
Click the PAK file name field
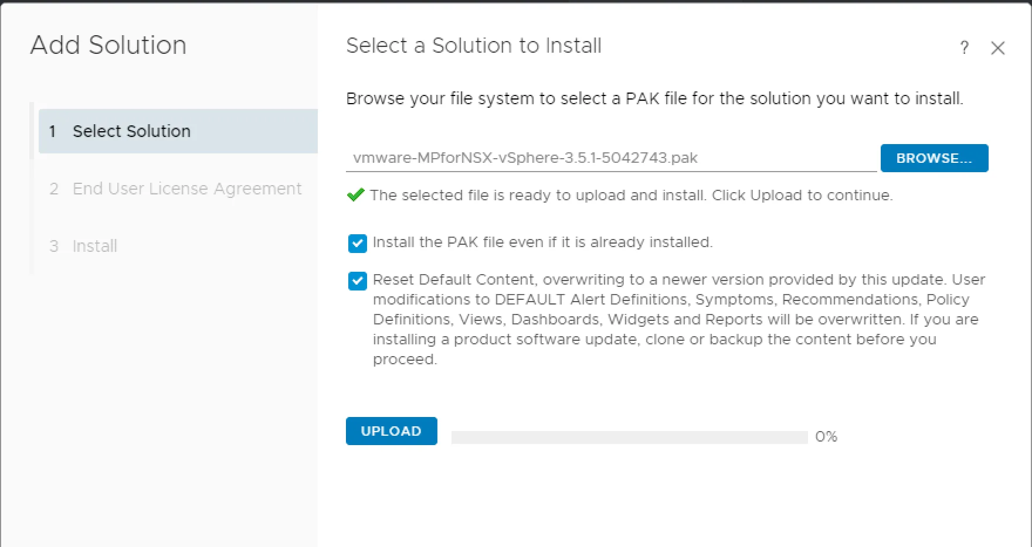[610, 158]
